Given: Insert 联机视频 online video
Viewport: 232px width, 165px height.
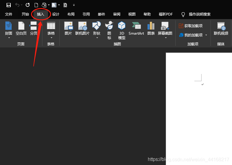Looking at the screenshot, I should click(x=221, y=28).
